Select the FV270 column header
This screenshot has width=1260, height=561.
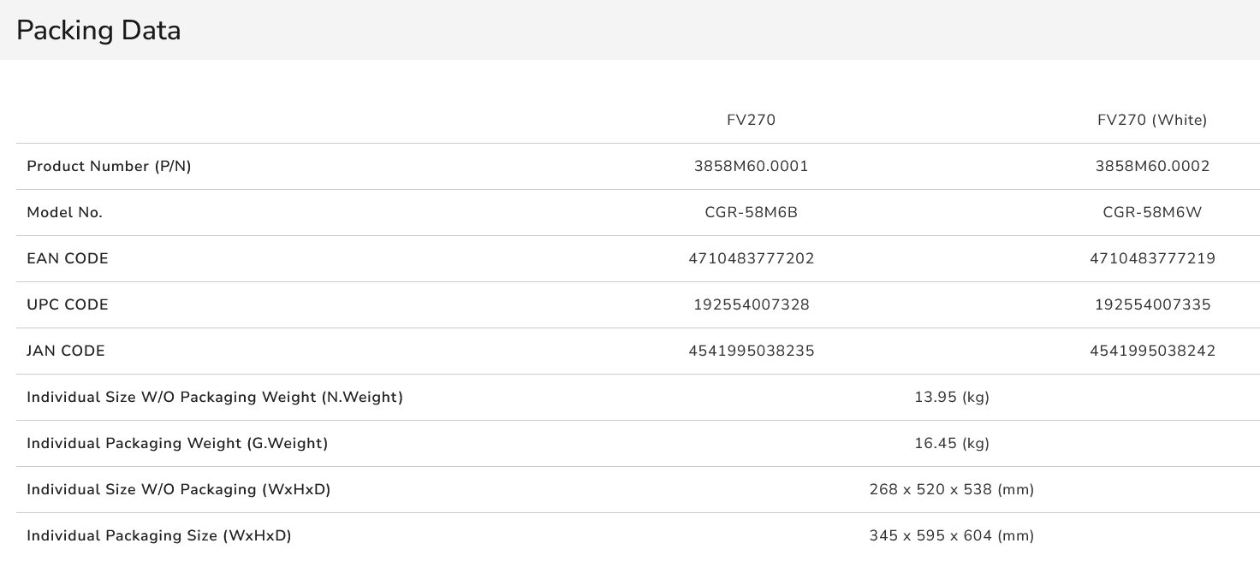coord(751,121)
